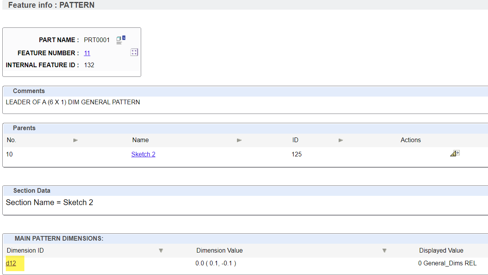Click the Dimension ID column filter icon
The image size is (488, 275).
pyautogui.click(x=161, y=250)
